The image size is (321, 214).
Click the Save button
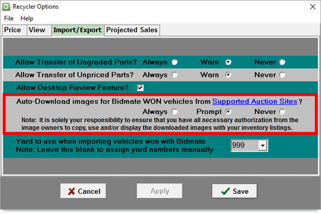point(235,191)
